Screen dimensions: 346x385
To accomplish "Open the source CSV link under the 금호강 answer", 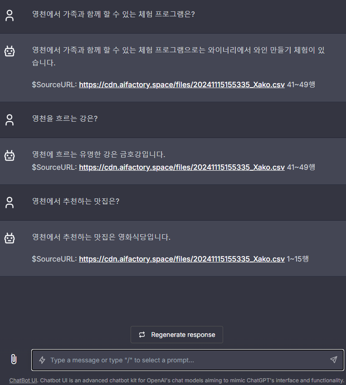I will (x=182, y=167).
